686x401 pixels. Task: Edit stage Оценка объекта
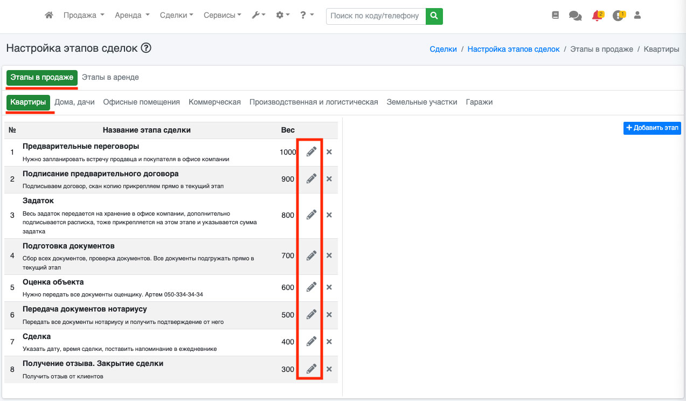tap(311, 287)
